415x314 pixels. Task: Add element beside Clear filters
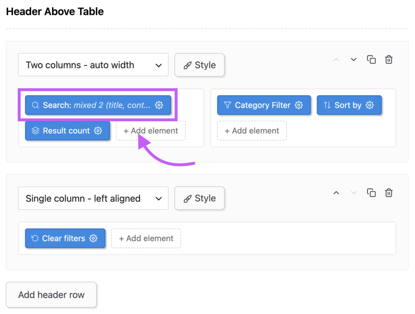146,238
